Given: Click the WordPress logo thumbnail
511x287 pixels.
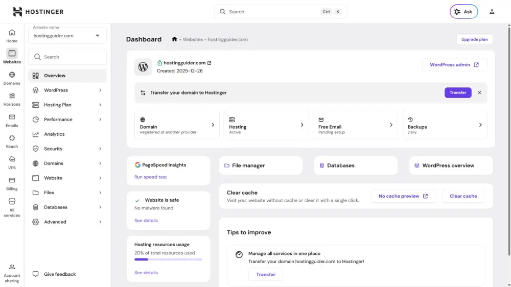Looking at the screenshot, I should tap(143, 67).
